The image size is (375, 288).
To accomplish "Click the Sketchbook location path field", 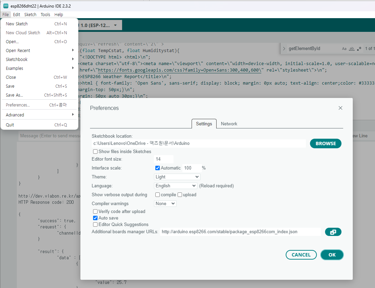I will [x=198, y=143].
